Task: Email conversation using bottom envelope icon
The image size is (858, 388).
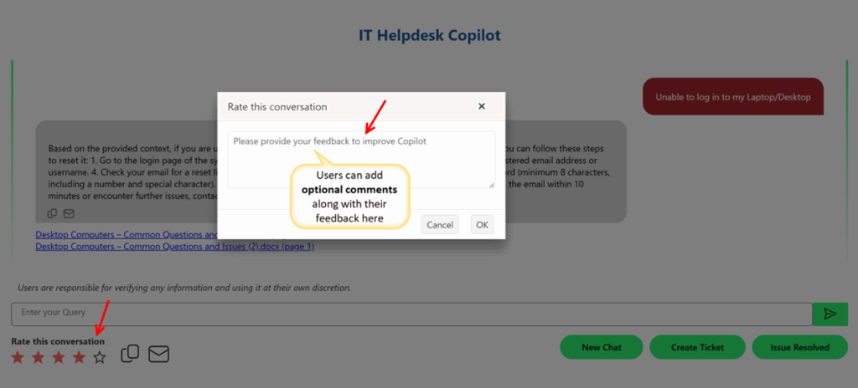Action: [158, 355]
